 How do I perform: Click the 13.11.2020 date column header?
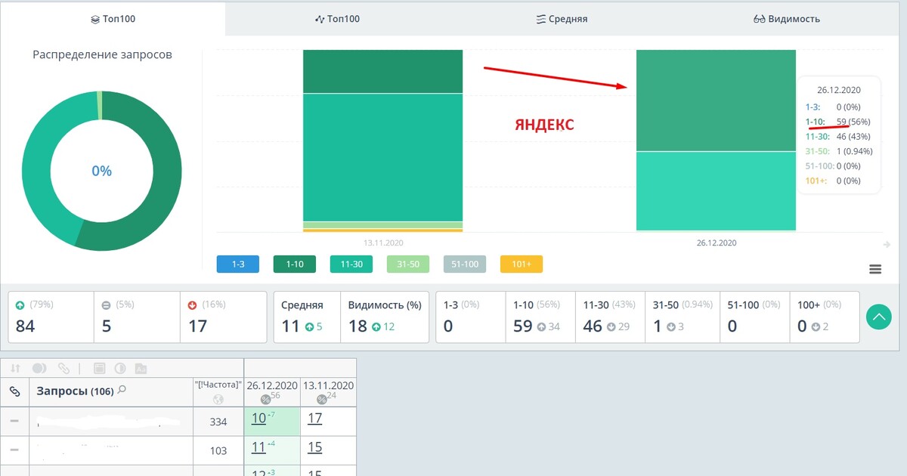[x=328, y=385]
